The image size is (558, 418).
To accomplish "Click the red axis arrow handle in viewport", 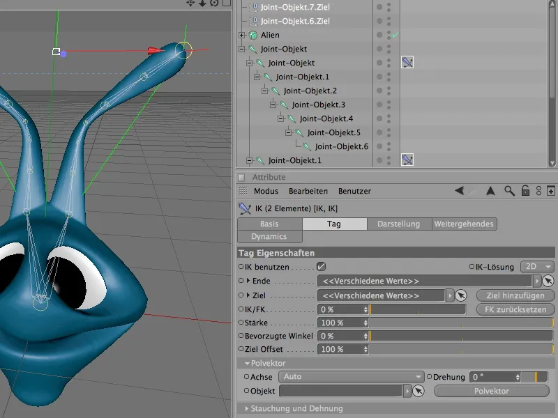I will [x=156, y=50].
